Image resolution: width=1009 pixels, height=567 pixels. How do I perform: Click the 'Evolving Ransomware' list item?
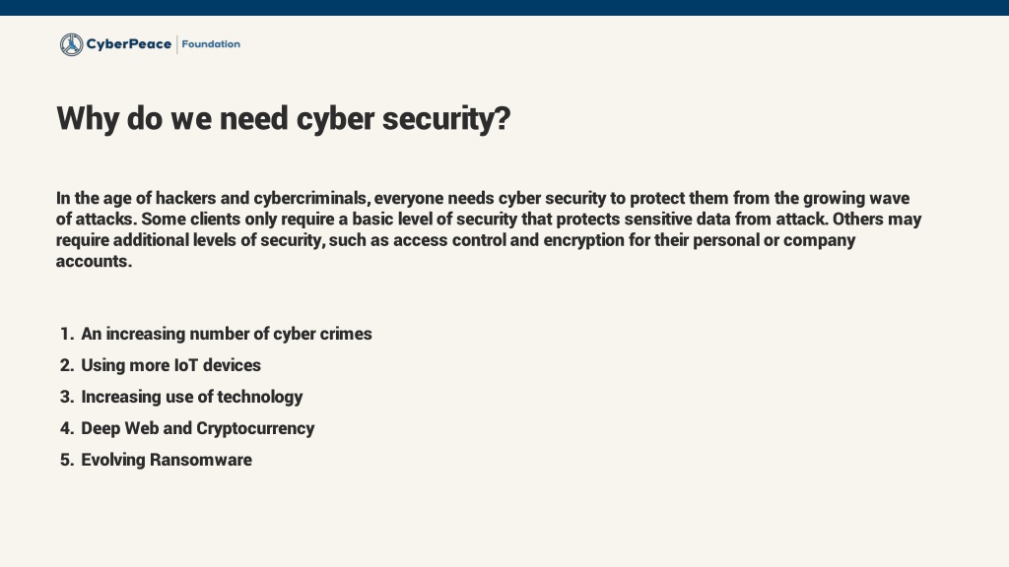[167, 461]
